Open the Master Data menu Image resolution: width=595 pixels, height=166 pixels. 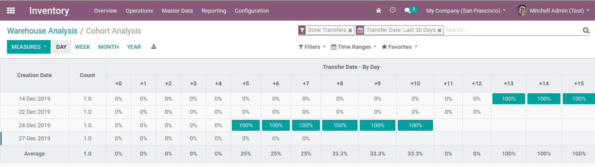tap(177, 10)
